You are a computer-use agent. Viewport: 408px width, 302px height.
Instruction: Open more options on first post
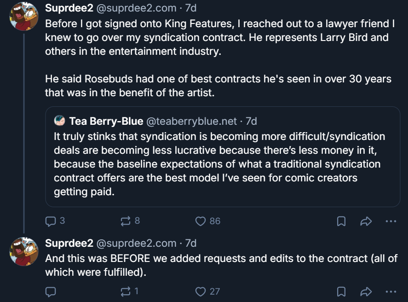pyautogui.click(x=391, y=221)
